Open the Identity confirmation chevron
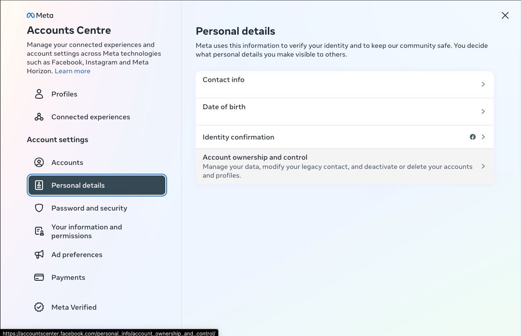Viewport: 521px width, 336px height. [x=483, y=137]
